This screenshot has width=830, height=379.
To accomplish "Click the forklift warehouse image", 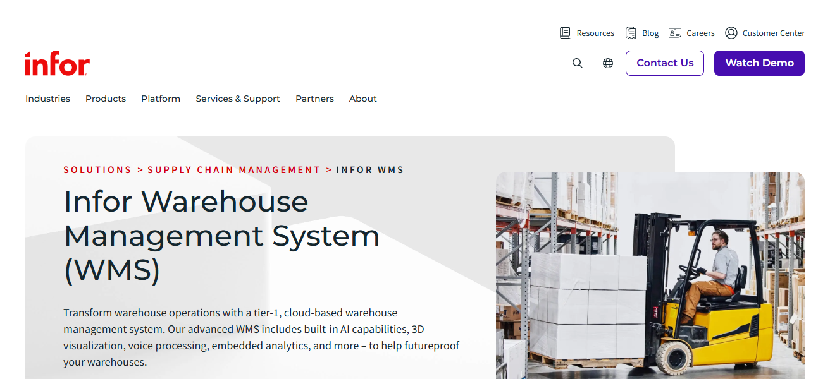I will tap(650, 275).
